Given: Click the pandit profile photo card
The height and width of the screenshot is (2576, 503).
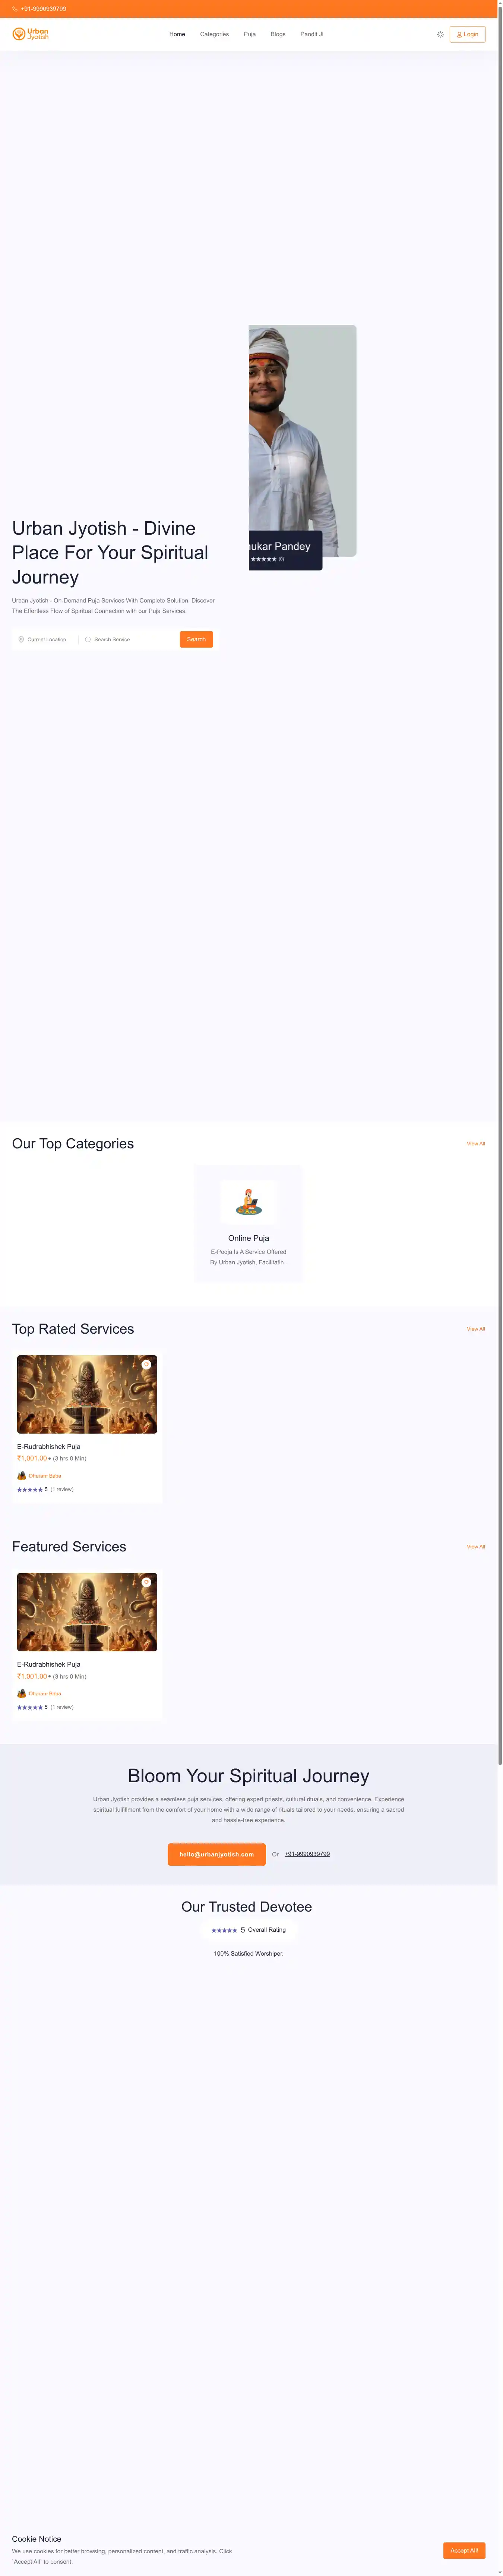Looking at the screenshot, I should pos(302,441).
